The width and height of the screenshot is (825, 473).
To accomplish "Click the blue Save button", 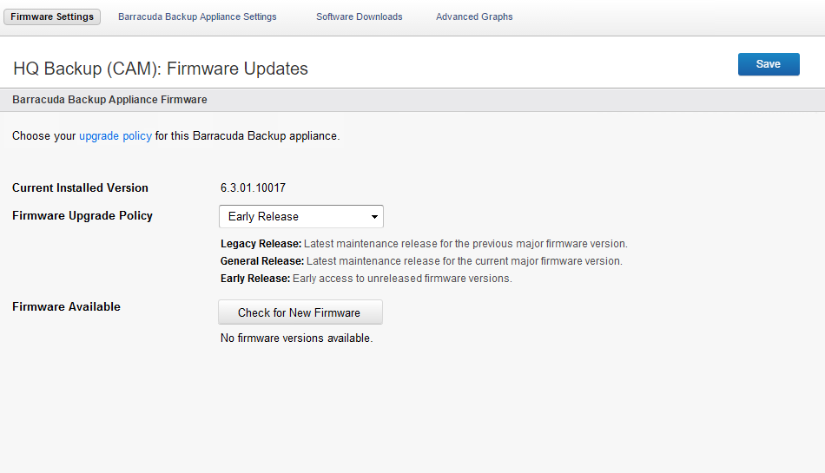I will (769, 64).
